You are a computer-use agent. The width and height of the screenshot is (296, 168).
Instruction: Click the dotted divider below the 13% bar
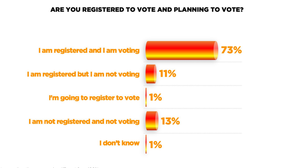click(193, 133)
